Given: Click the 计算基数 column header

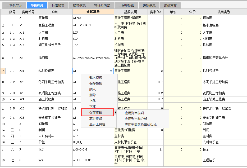Looking at the screenshot, I should tap(93, 12).
